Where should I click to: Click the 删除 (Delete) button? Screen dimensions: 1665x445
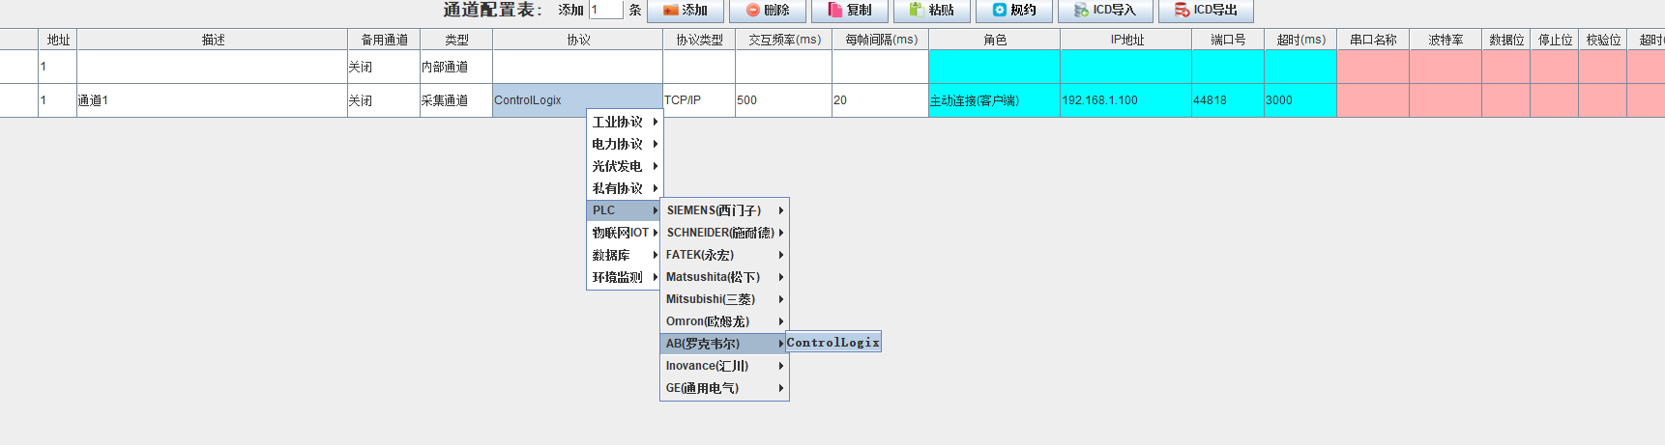(x=768, y=11)
